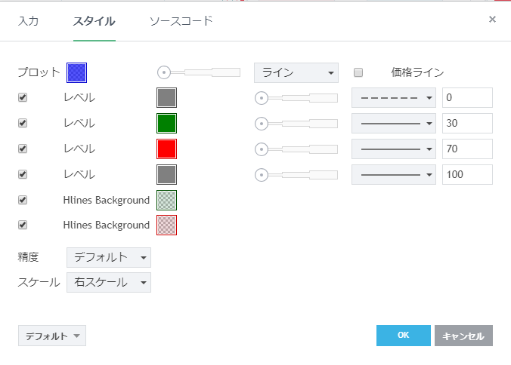Image resolution: width=511 pixels, height=365 pixels.
Task: Click the プロット line width slider
Action: coord(199,72)
